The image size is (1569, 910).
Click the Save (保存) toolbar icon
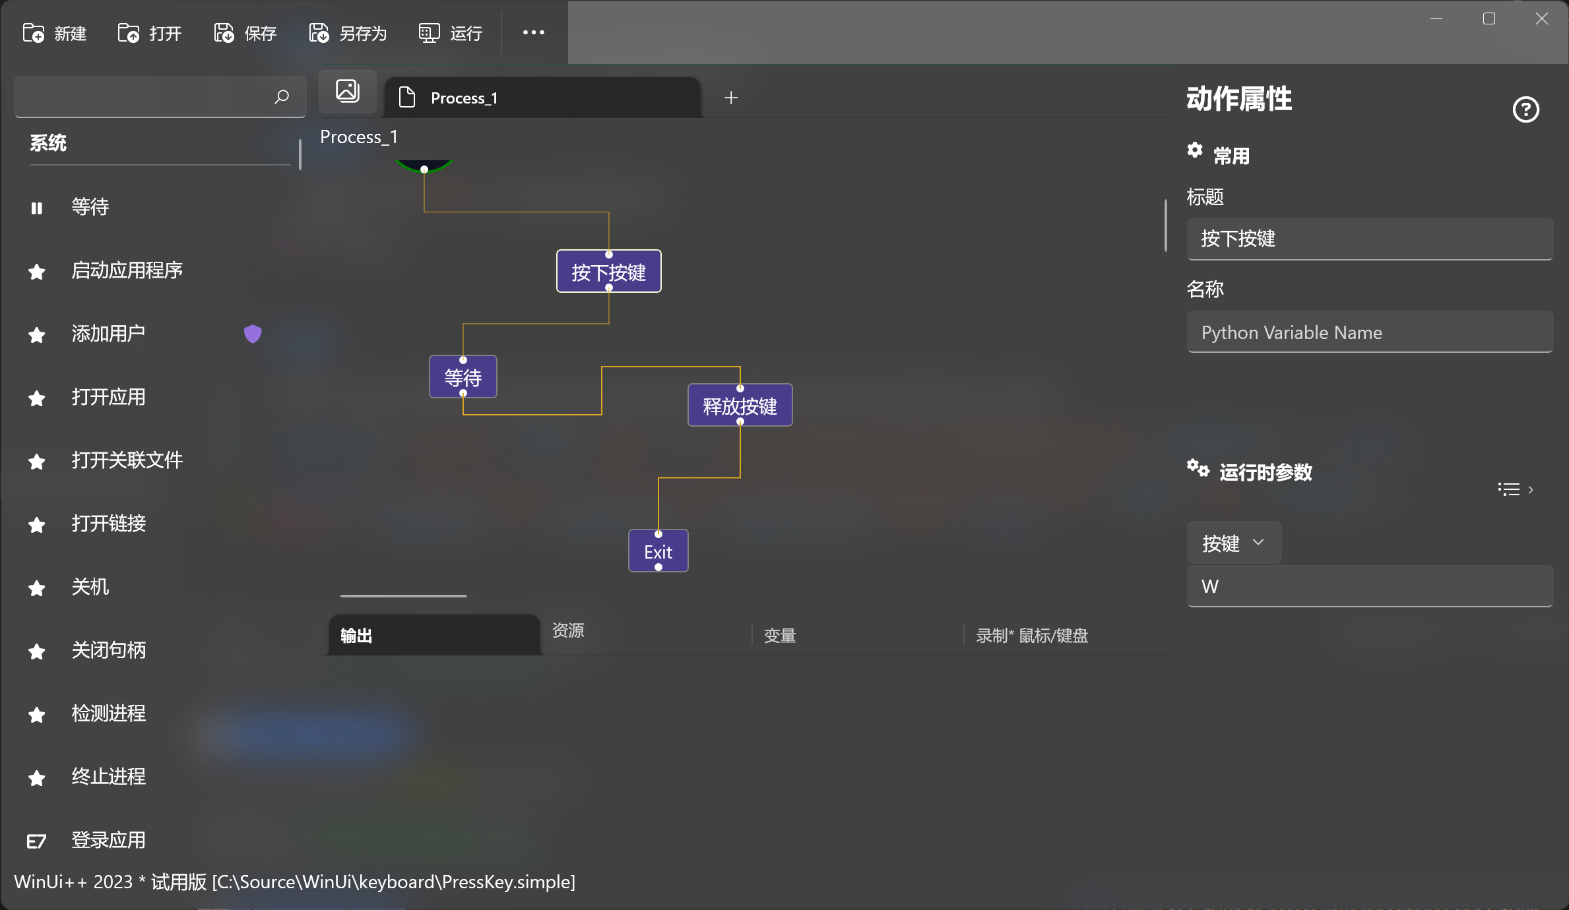point(224,33)
